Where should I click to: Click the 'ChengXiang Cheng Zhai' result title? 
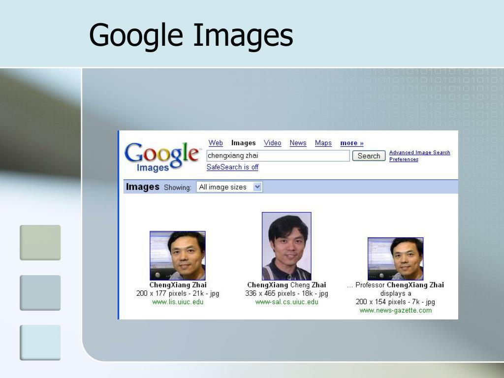tap(286, 285)
